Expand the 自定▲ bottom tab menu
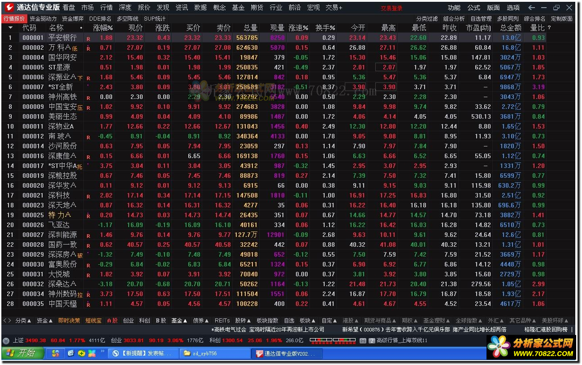 click(x=329, y=321)
